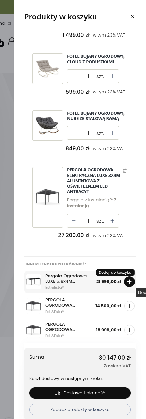
Task: Open Pergola Ogrodowa LUXE 5.8x4M recommendation link
Action: (x=66, y=278)
